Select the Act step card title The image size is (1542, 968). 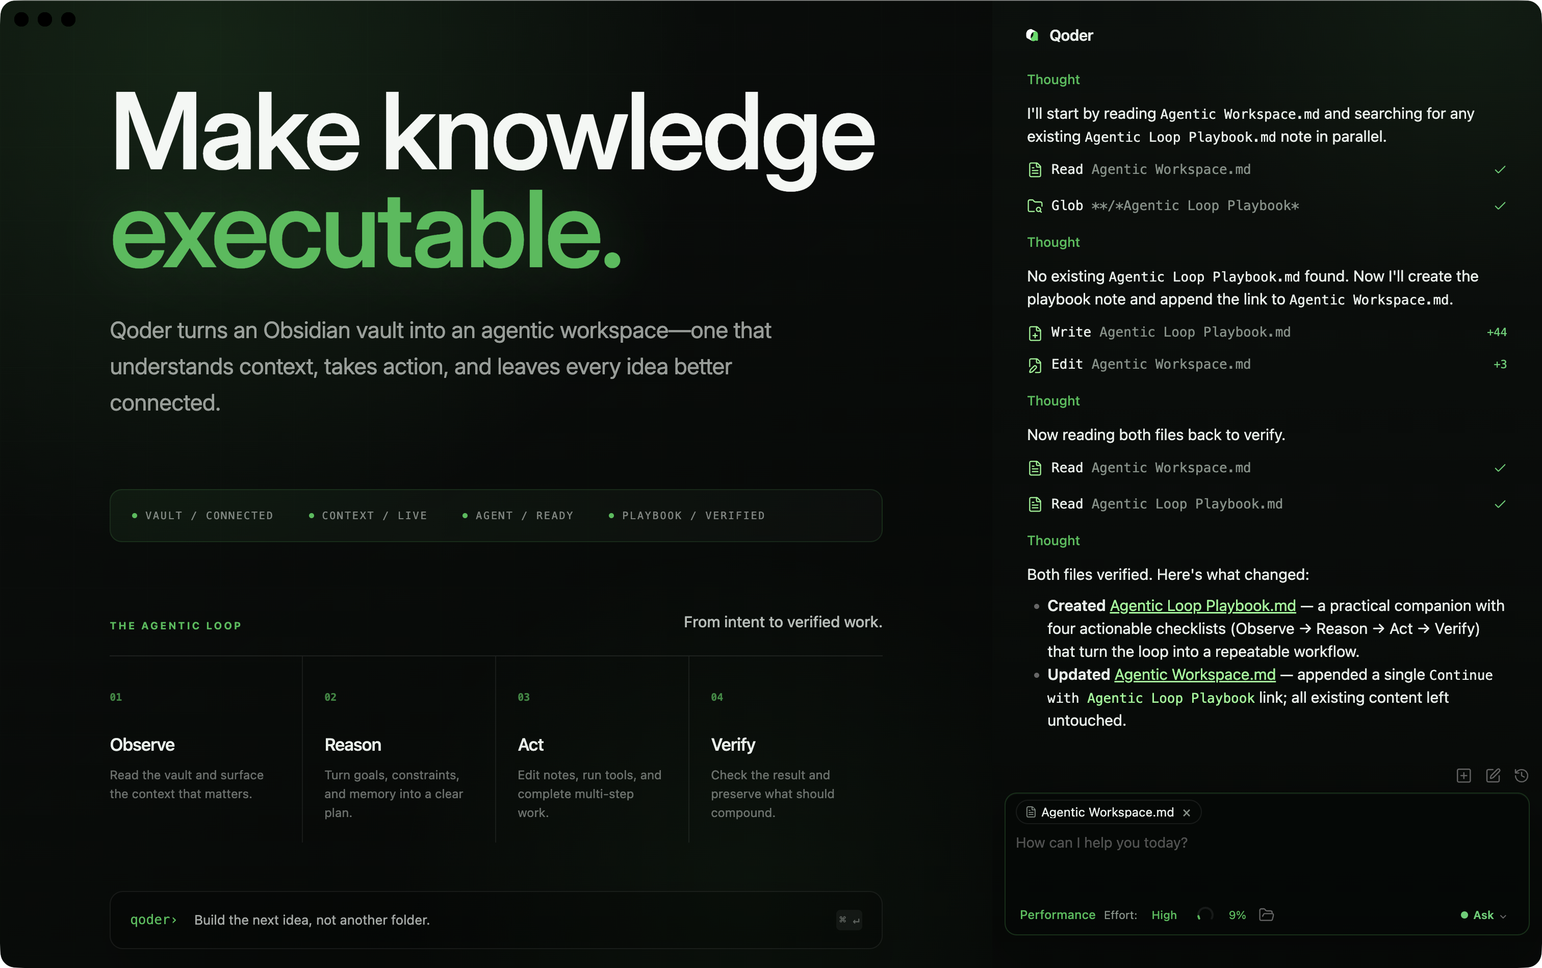coord(530,745)
